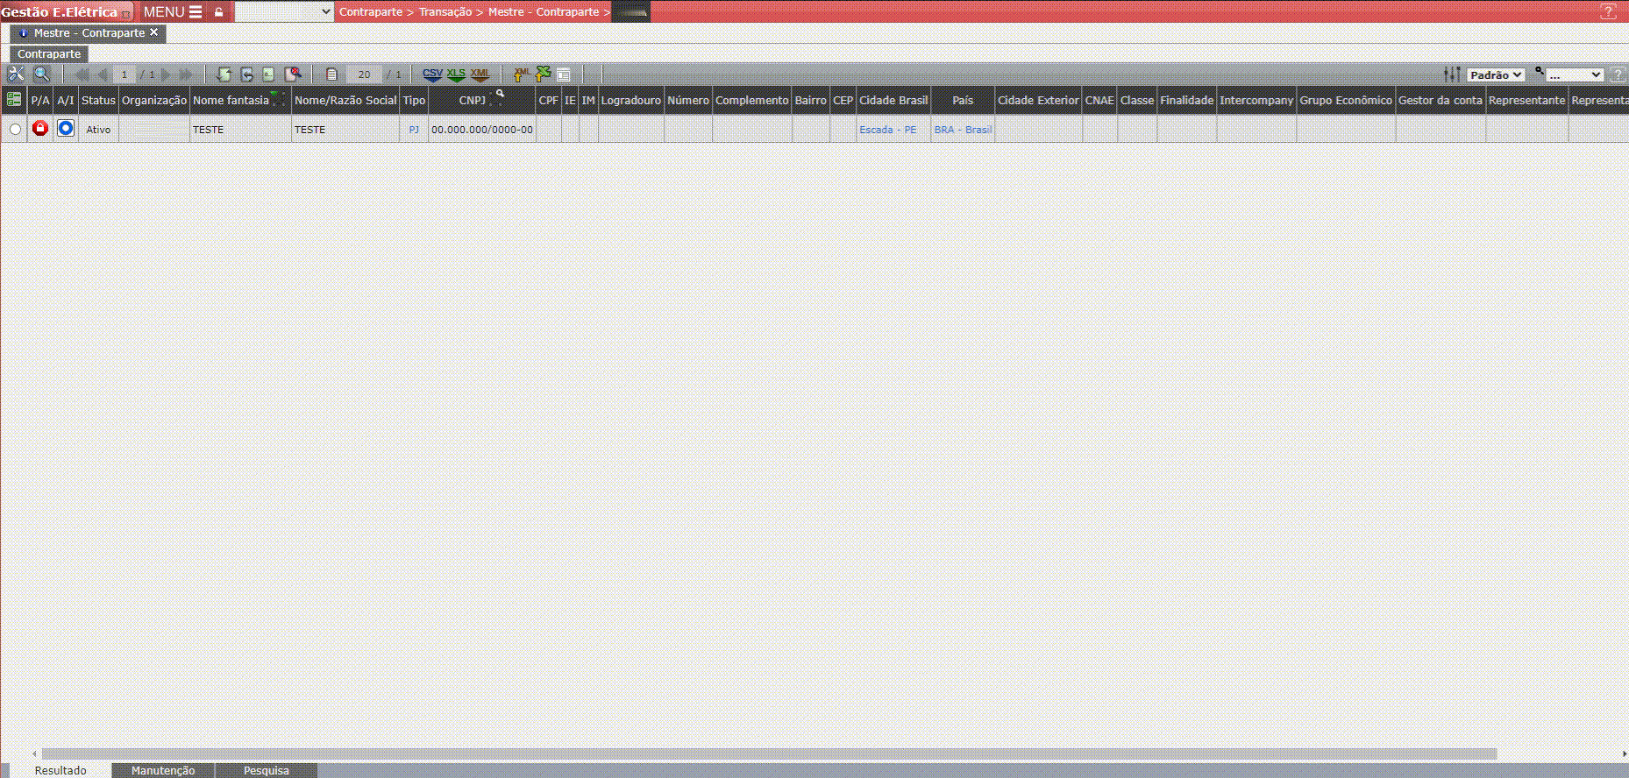Click the magnifier search icon in the toolbar
Screen dimensions: 1629x778
tap(41, 74)
